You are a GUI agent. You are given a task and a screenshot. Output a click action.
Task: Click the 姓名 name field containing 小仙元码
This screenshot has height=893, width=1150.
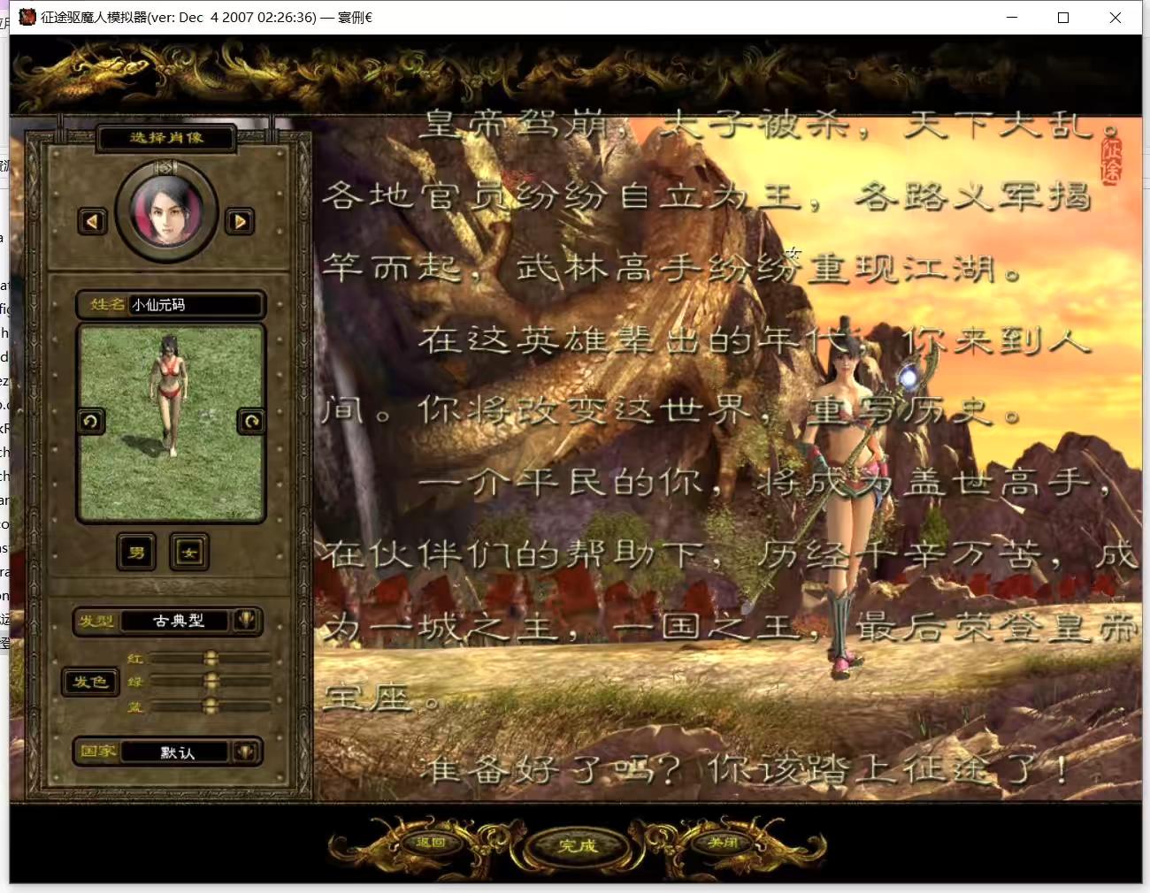tap(195, 304)
